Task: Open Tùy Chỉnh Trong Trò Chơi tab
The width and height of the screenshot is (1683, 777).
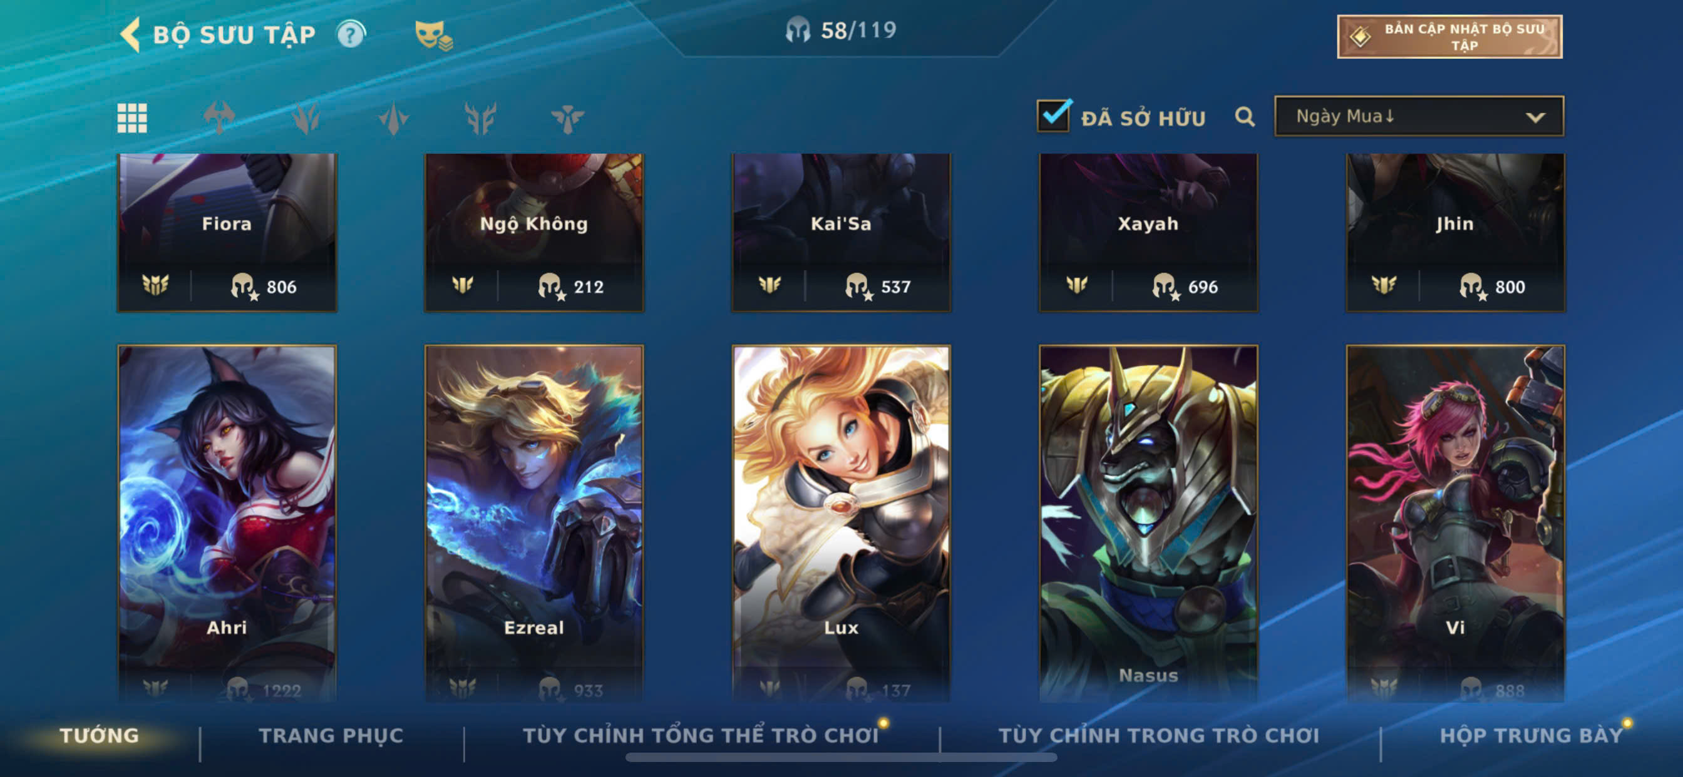Action: (1158, 736)
